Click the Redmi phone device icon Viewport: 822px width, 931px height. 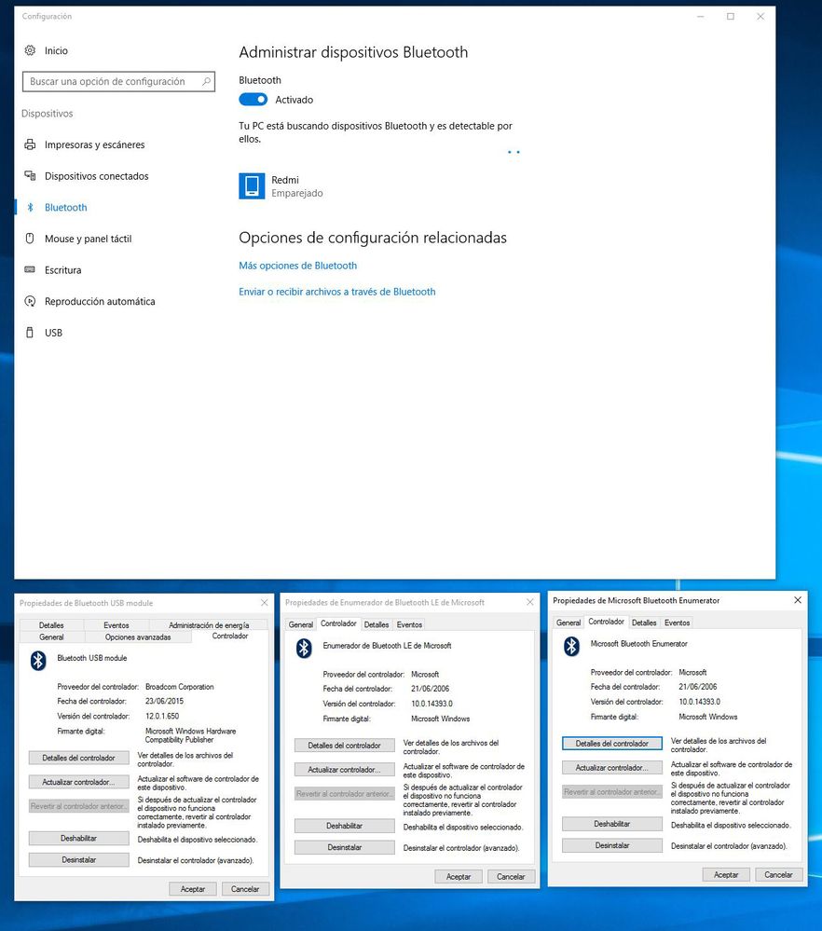pos(252,185)
